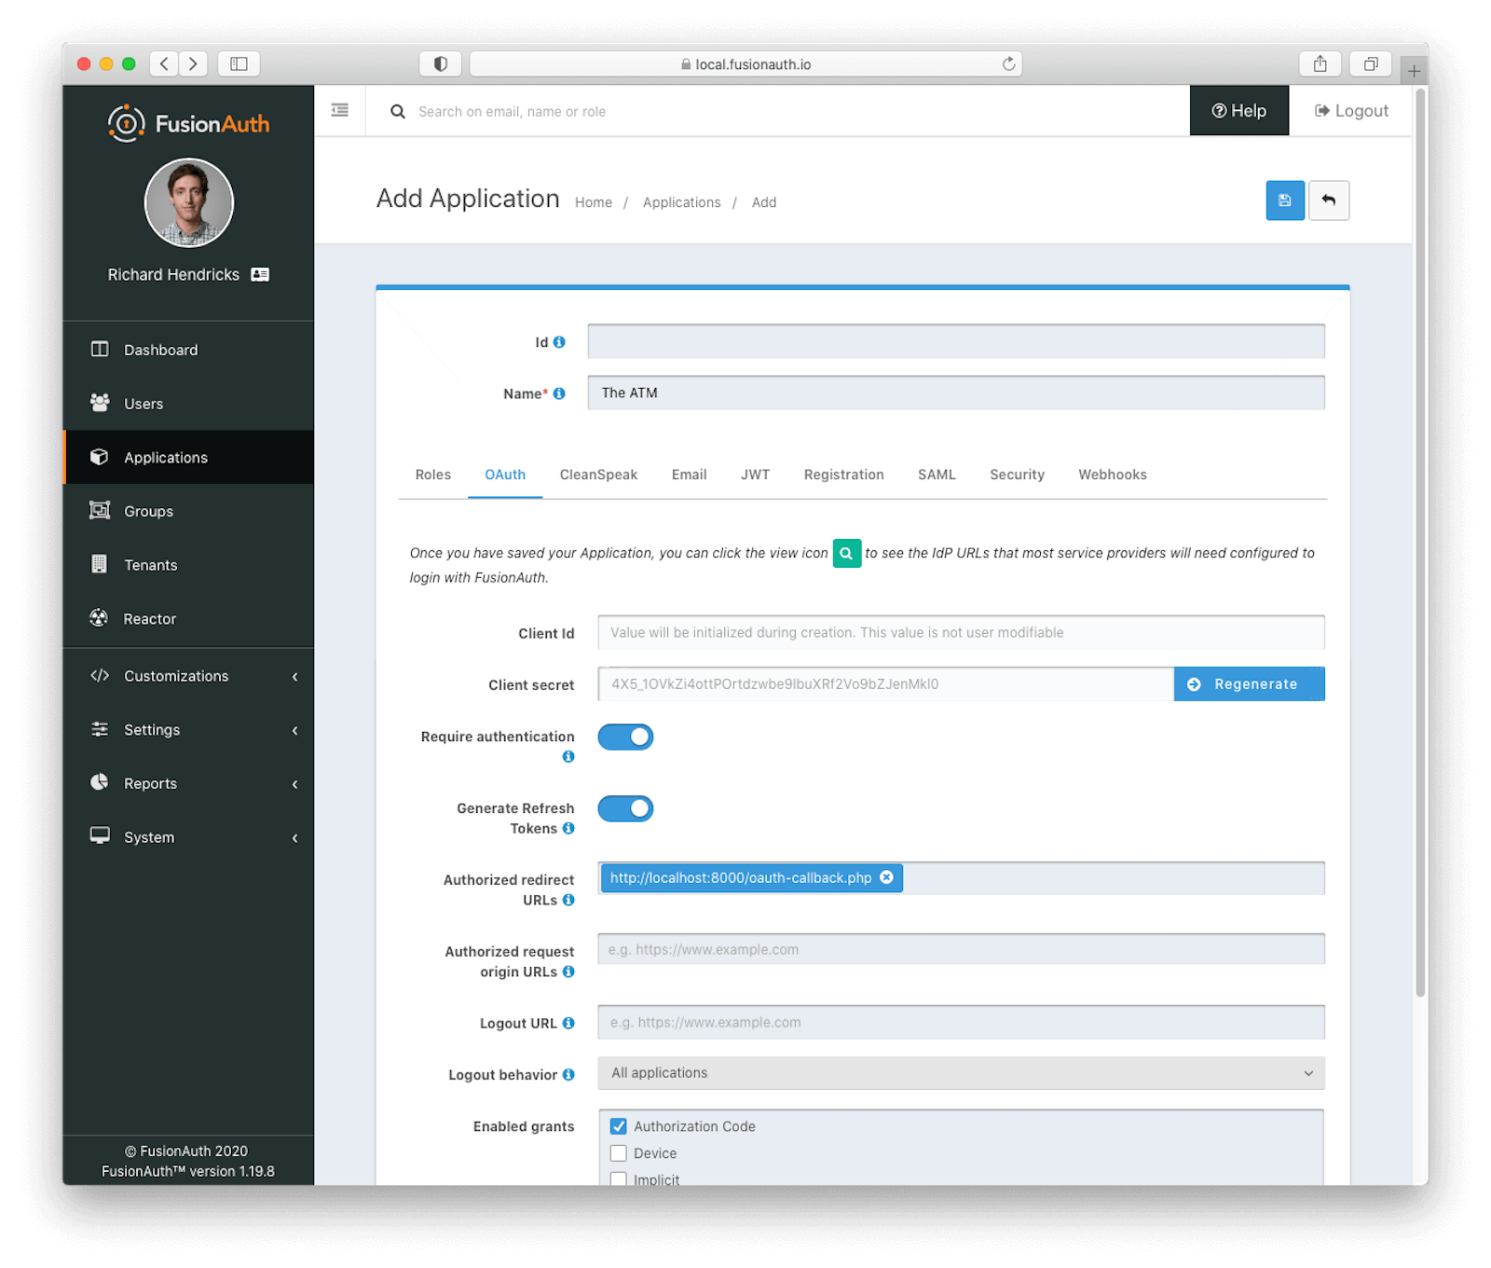This screenshot has height=1268, width=1491.
Task: Remove the localhost oauth-callback redirect URL
Action: click(886, 877)
